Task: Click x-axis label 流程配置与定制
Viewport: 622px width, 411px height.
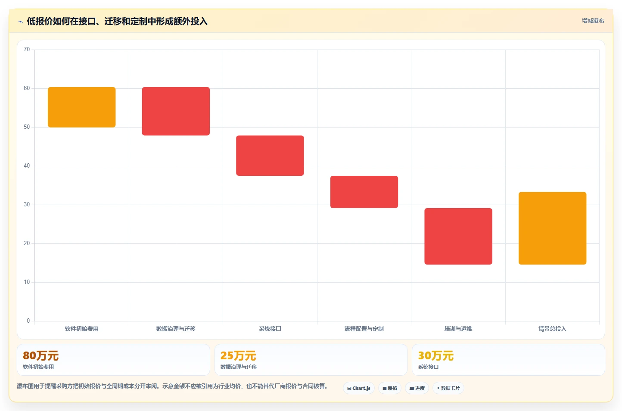Action: (364, 329)
